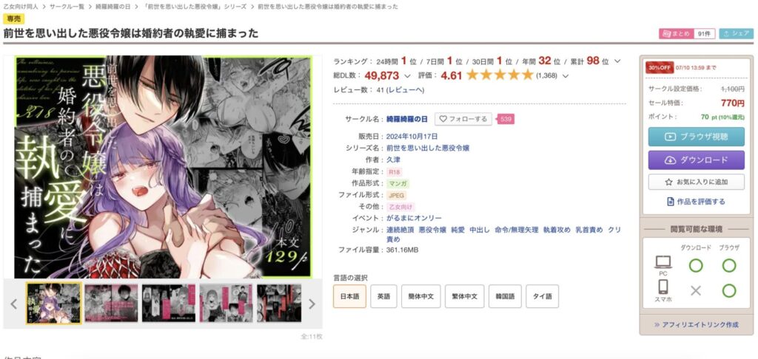Click the browser viewing play icon

coord(670,137)
